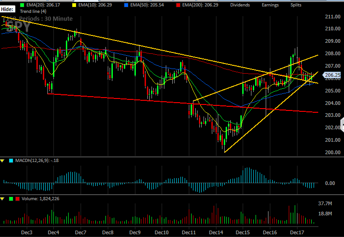Select the EMA(50): 205.54 label
This screenshot has height=237, width=344.
(147, 5)
